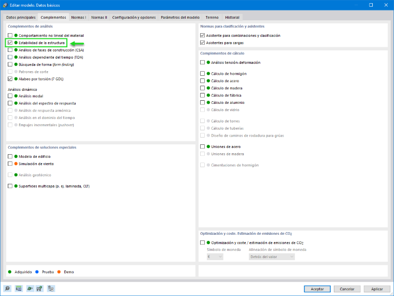Close the Editar modelo dialog
Viewport: 394px width, 296px height.
click(x=386, y=5)
